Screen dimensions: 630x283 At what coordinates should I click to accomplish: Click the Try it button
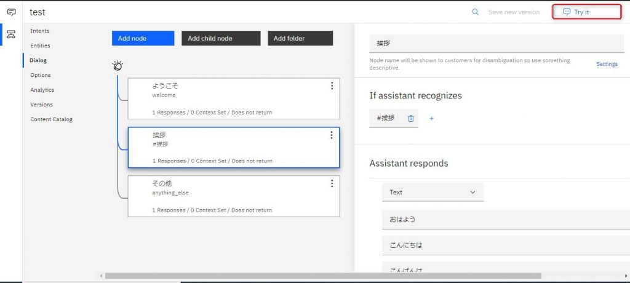coord(587,12)
